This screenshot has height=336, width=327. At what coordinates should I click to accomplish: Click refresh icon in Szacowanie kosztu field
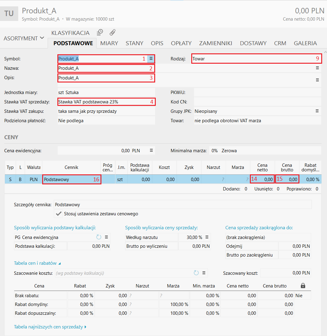(196, 273)
